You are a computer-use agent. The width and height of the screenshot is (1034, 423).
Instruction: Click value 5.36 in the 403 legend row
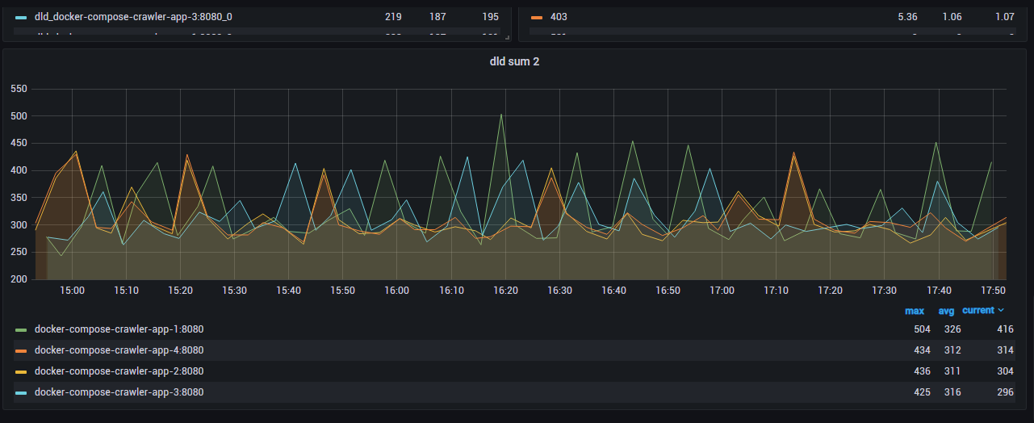point(907,16)
